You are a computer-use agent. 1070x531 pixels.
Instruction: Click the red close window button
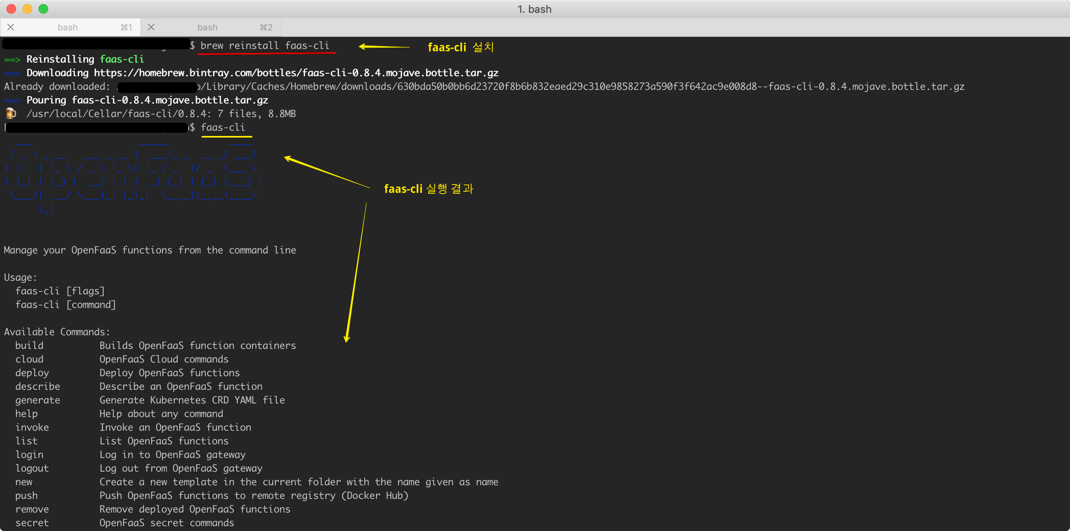point(11,9)
